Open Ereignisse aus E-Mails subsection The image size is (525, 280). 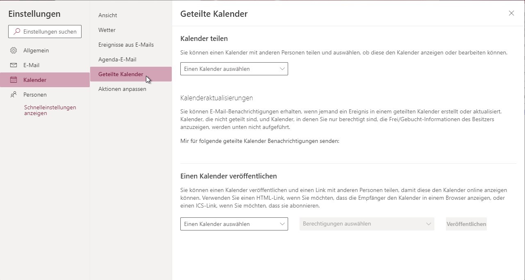(x=131, y=45)
